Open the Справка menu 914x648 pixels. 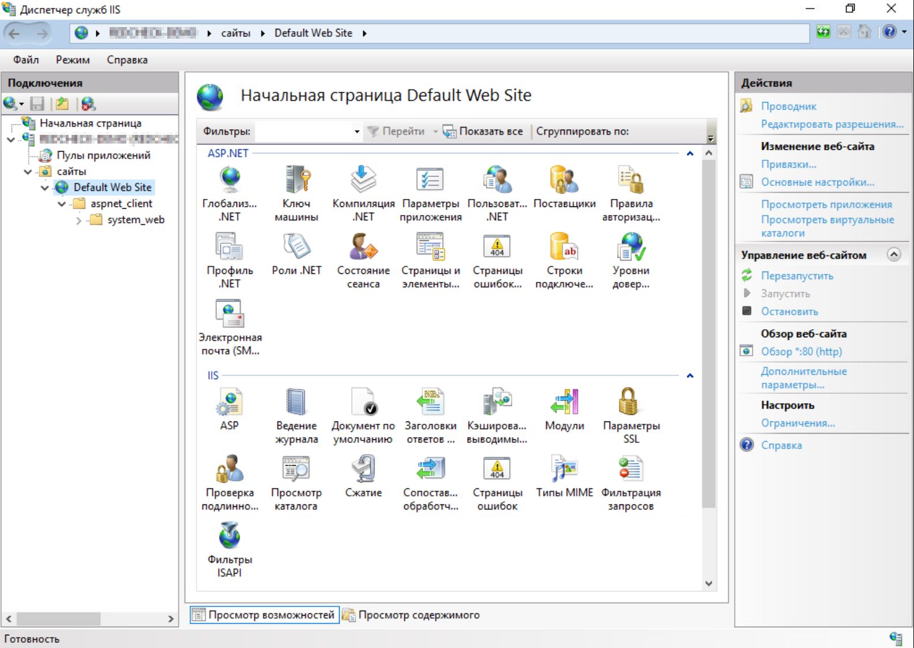[127, 60]
